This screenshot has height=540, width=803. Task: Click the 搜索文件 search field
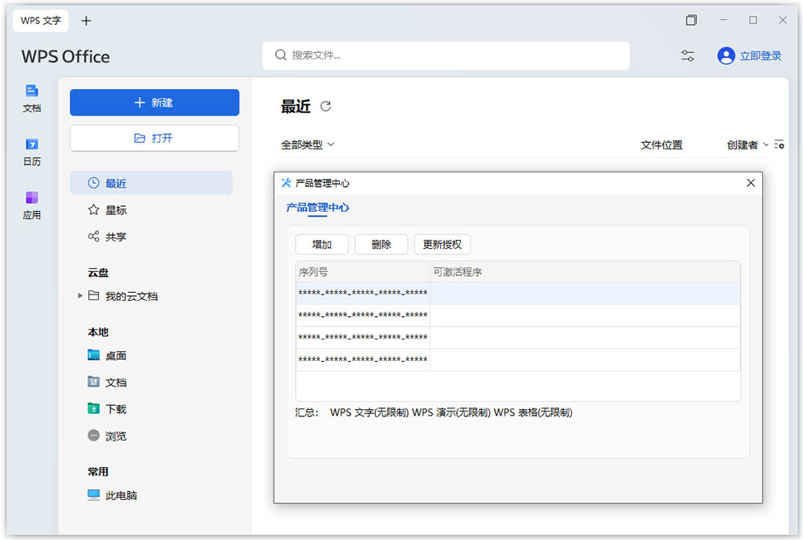(x=446, y=55)
